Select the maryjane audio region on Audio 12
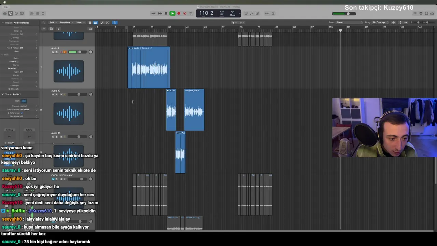 tap(194, 110)
